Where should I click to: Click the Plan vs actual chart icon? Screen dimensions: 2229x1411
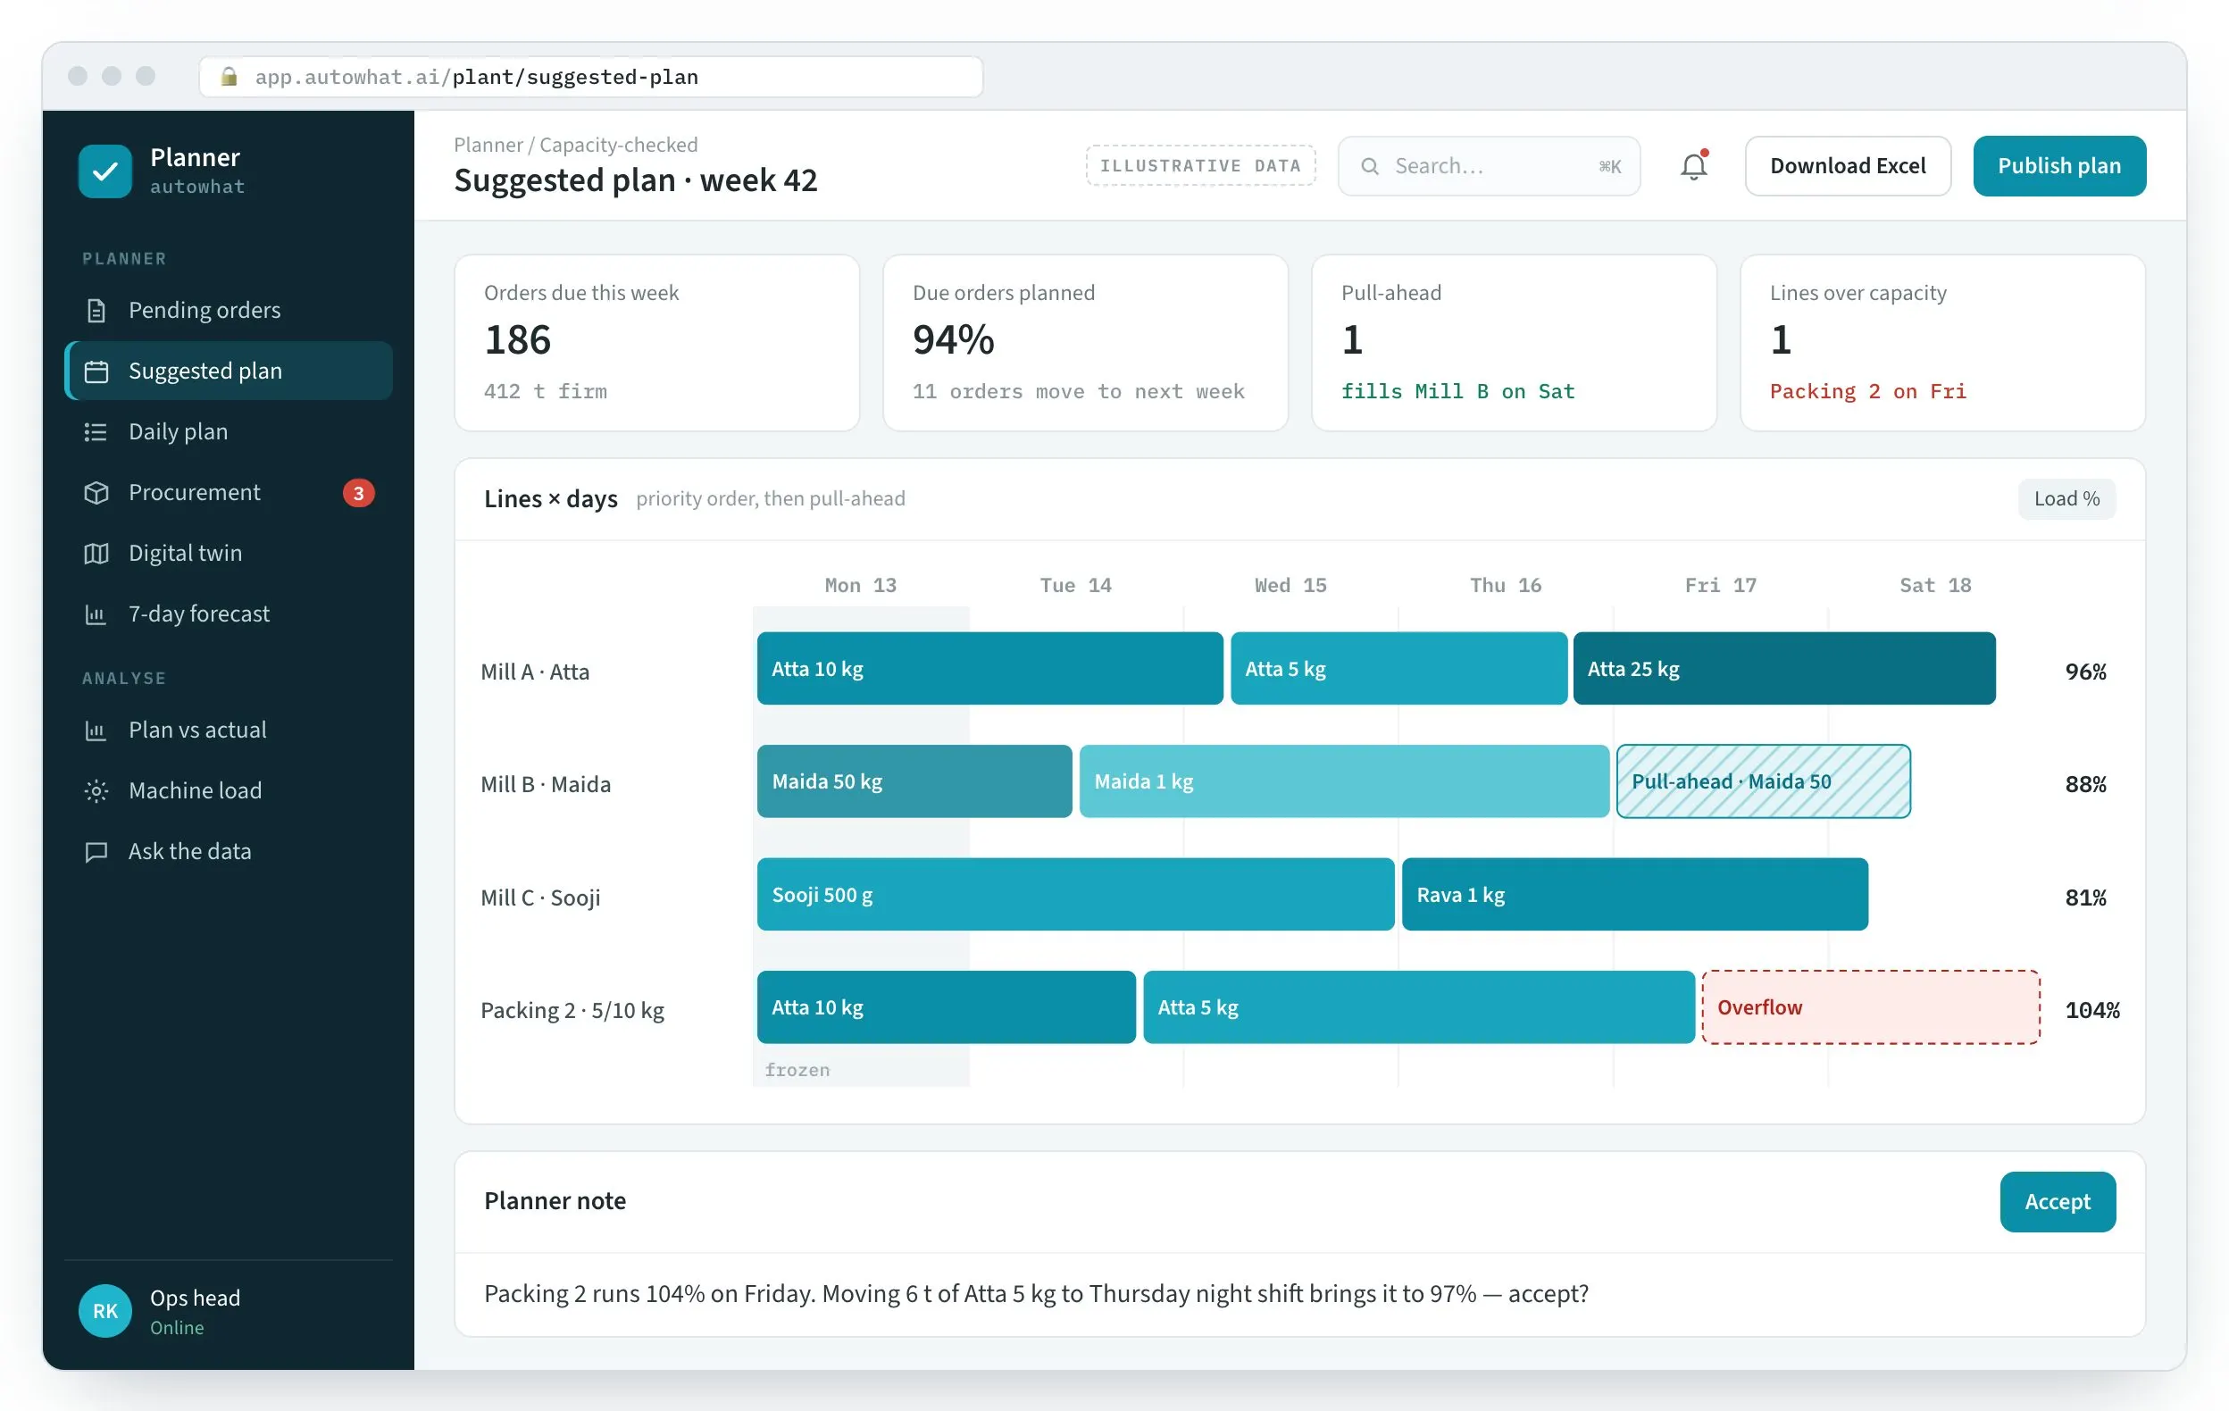(x=96, y=731)
